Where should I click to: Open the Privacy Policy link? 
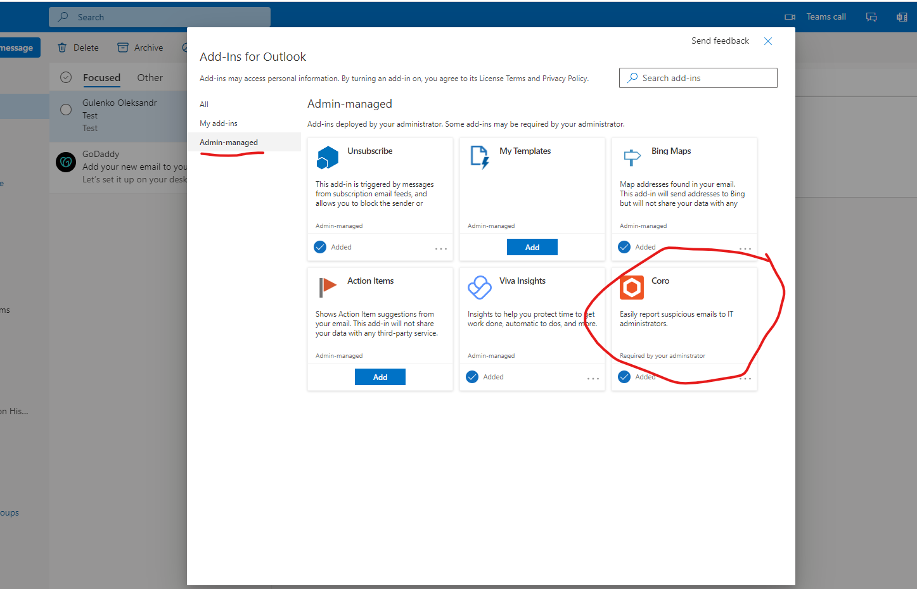(x=565, y=79)
